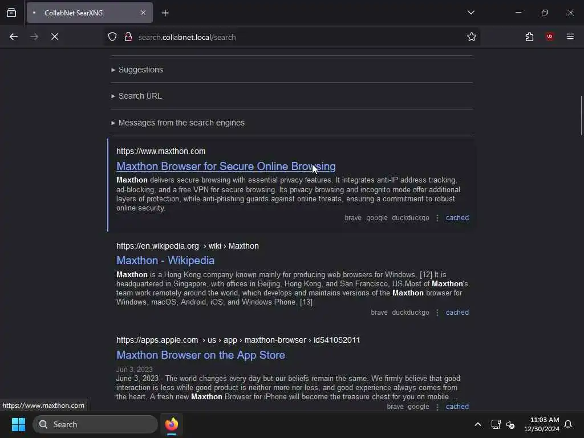Go back one page
This screenshot has height=438, width=584.
(x=14, y=36)
